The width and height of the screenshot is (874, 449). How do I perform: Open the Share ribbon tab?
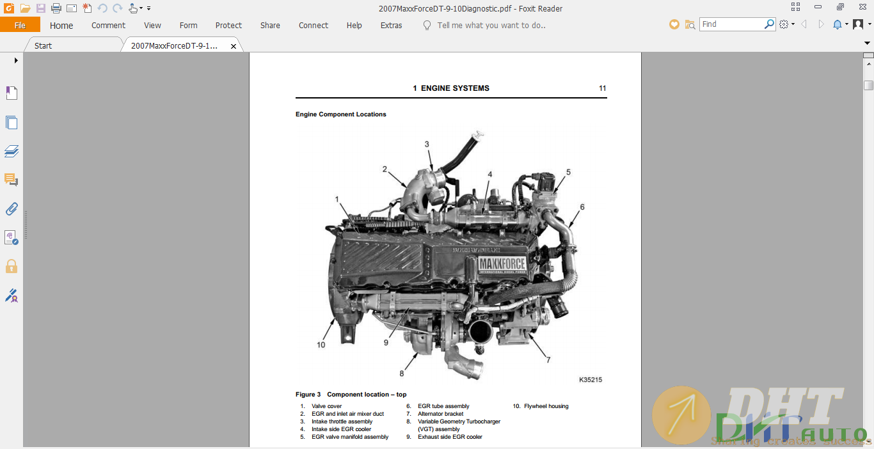coord(270,26)
